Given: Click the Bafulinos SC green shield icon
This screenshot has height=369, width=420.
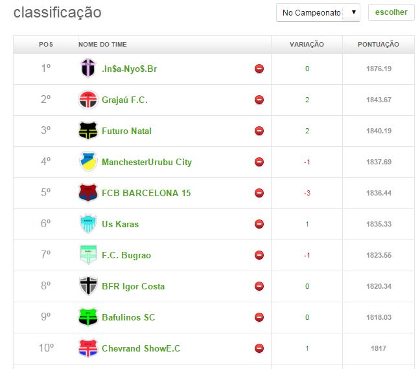Looking at the screenshot, I should point(87,317).
